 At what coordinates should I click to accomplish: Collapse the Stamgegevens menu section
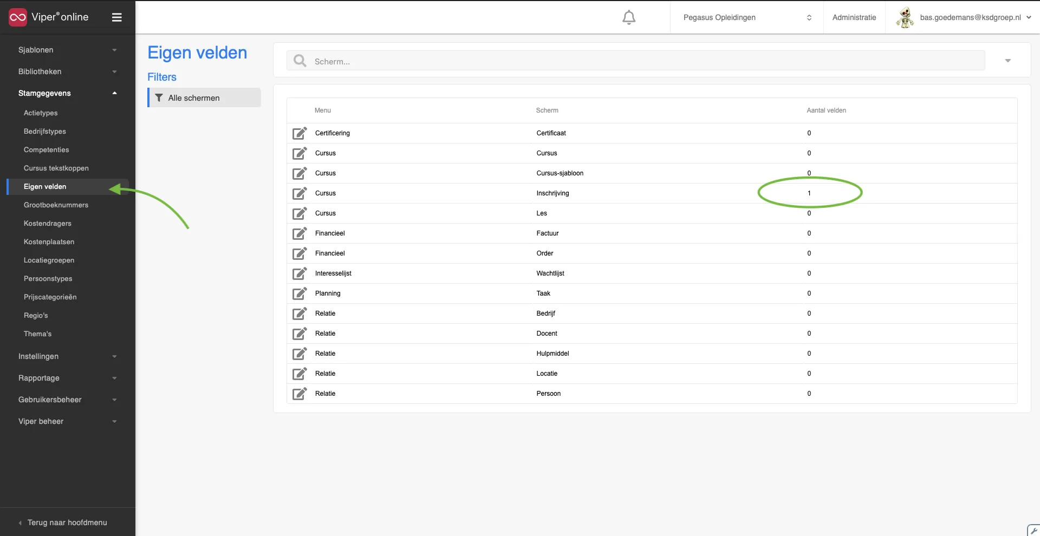(x=68, y=93)
